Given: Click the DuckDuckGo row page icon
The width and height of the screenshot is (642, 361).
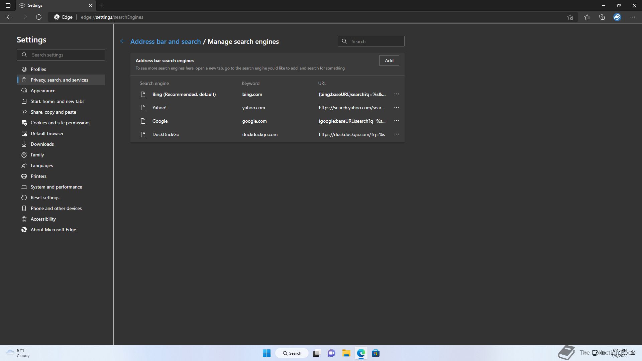Looking at the screenshot, I should pos(143,134).
